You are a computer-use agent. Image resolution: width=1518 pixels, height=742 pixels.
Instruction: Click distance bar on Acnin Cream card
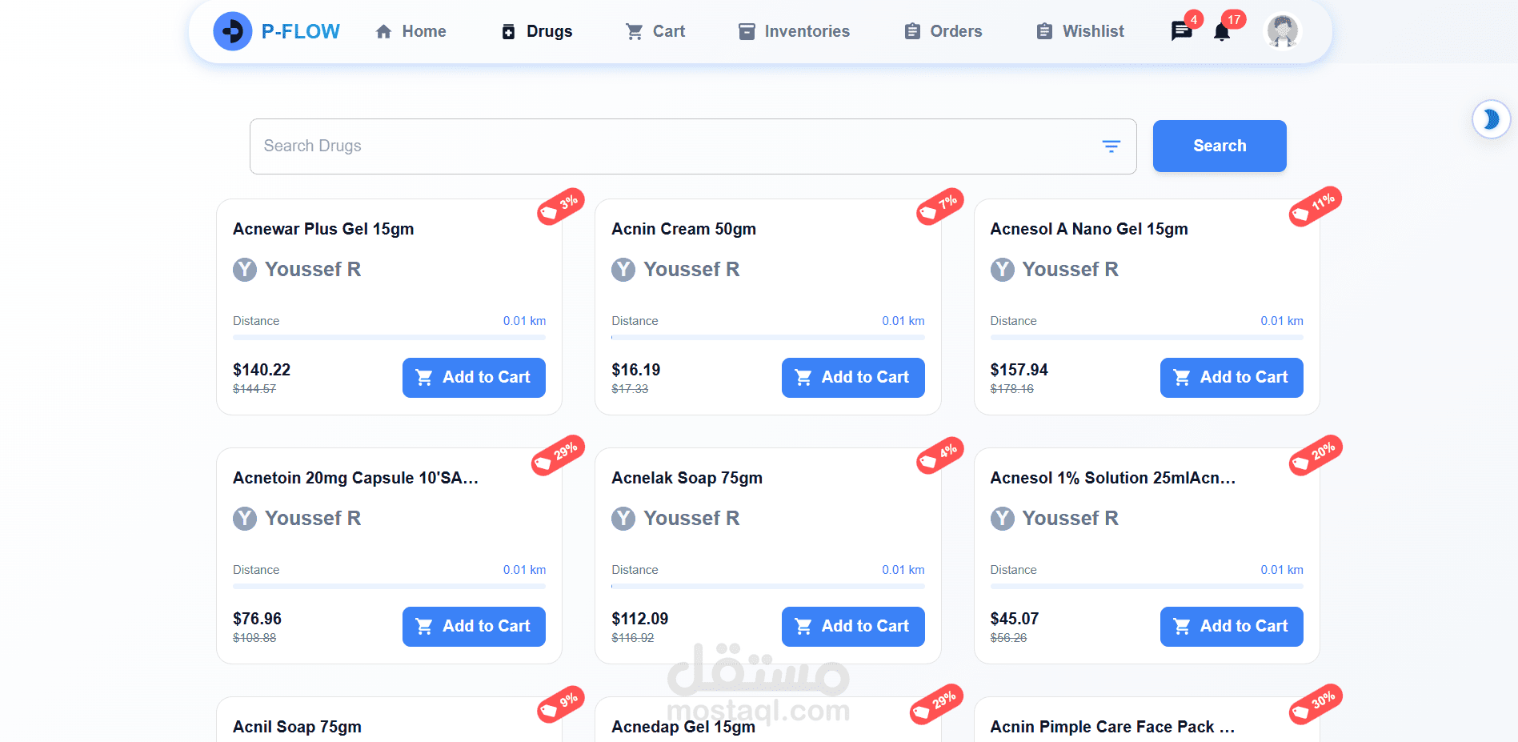pyautogui.click(x=768, y=338)
